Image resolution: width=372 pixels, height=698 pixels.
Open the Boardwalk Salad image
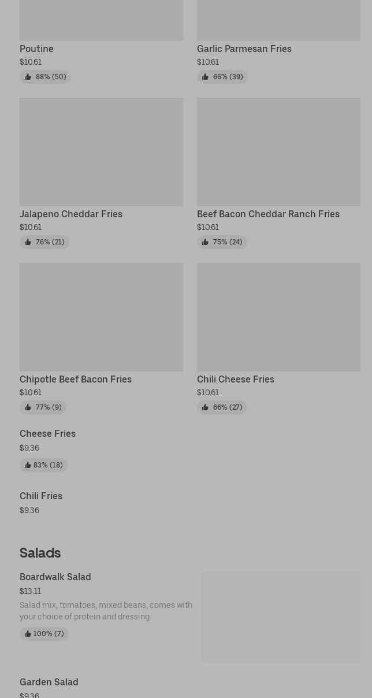pyautogui.click(x=281, y=617)
